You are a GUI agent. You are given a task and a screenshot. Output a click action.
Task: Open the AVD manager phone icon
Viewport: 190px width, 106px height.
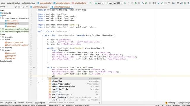(185, 3)
